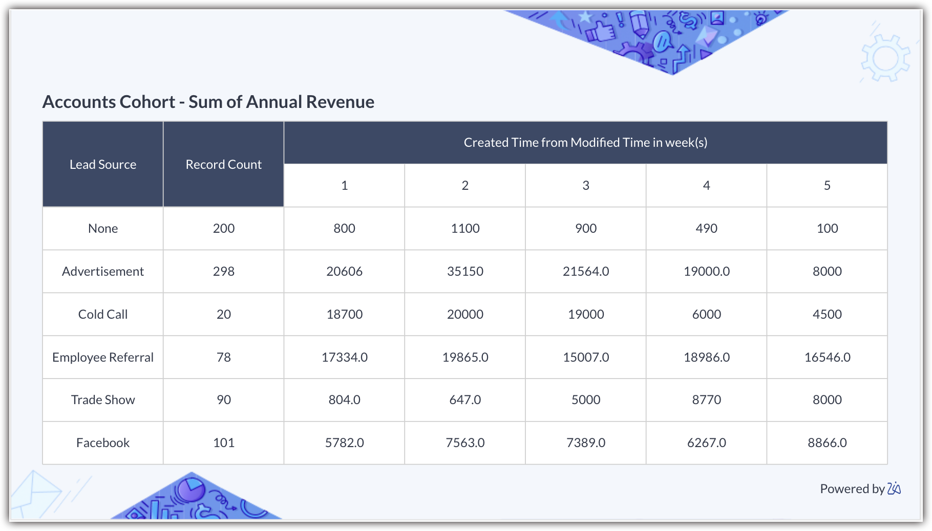Click the Accounts Cohort report title

click(208, 102)
